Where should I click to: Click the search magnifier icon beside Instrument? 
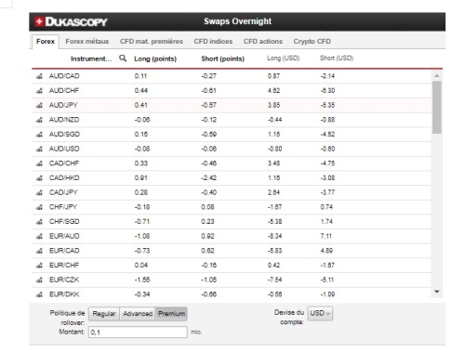coord(123,58)
